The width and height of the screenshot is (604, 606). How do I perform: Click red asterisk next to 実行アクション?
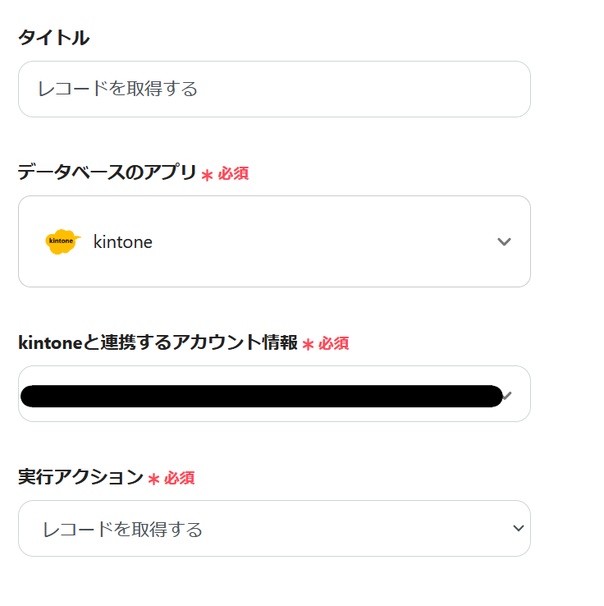[153, 479]
